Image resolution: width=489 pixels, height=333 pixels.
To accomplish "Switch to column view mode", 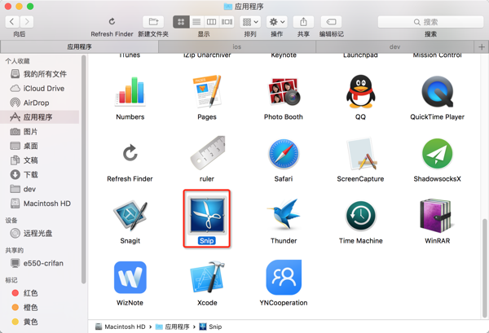I will (211, 22).
